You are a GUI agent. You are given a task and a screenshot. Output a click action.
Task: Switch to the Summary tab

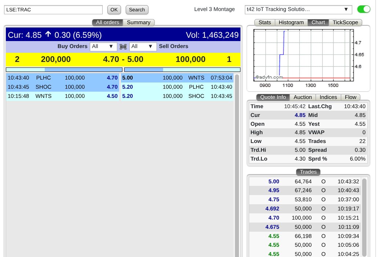139,22
